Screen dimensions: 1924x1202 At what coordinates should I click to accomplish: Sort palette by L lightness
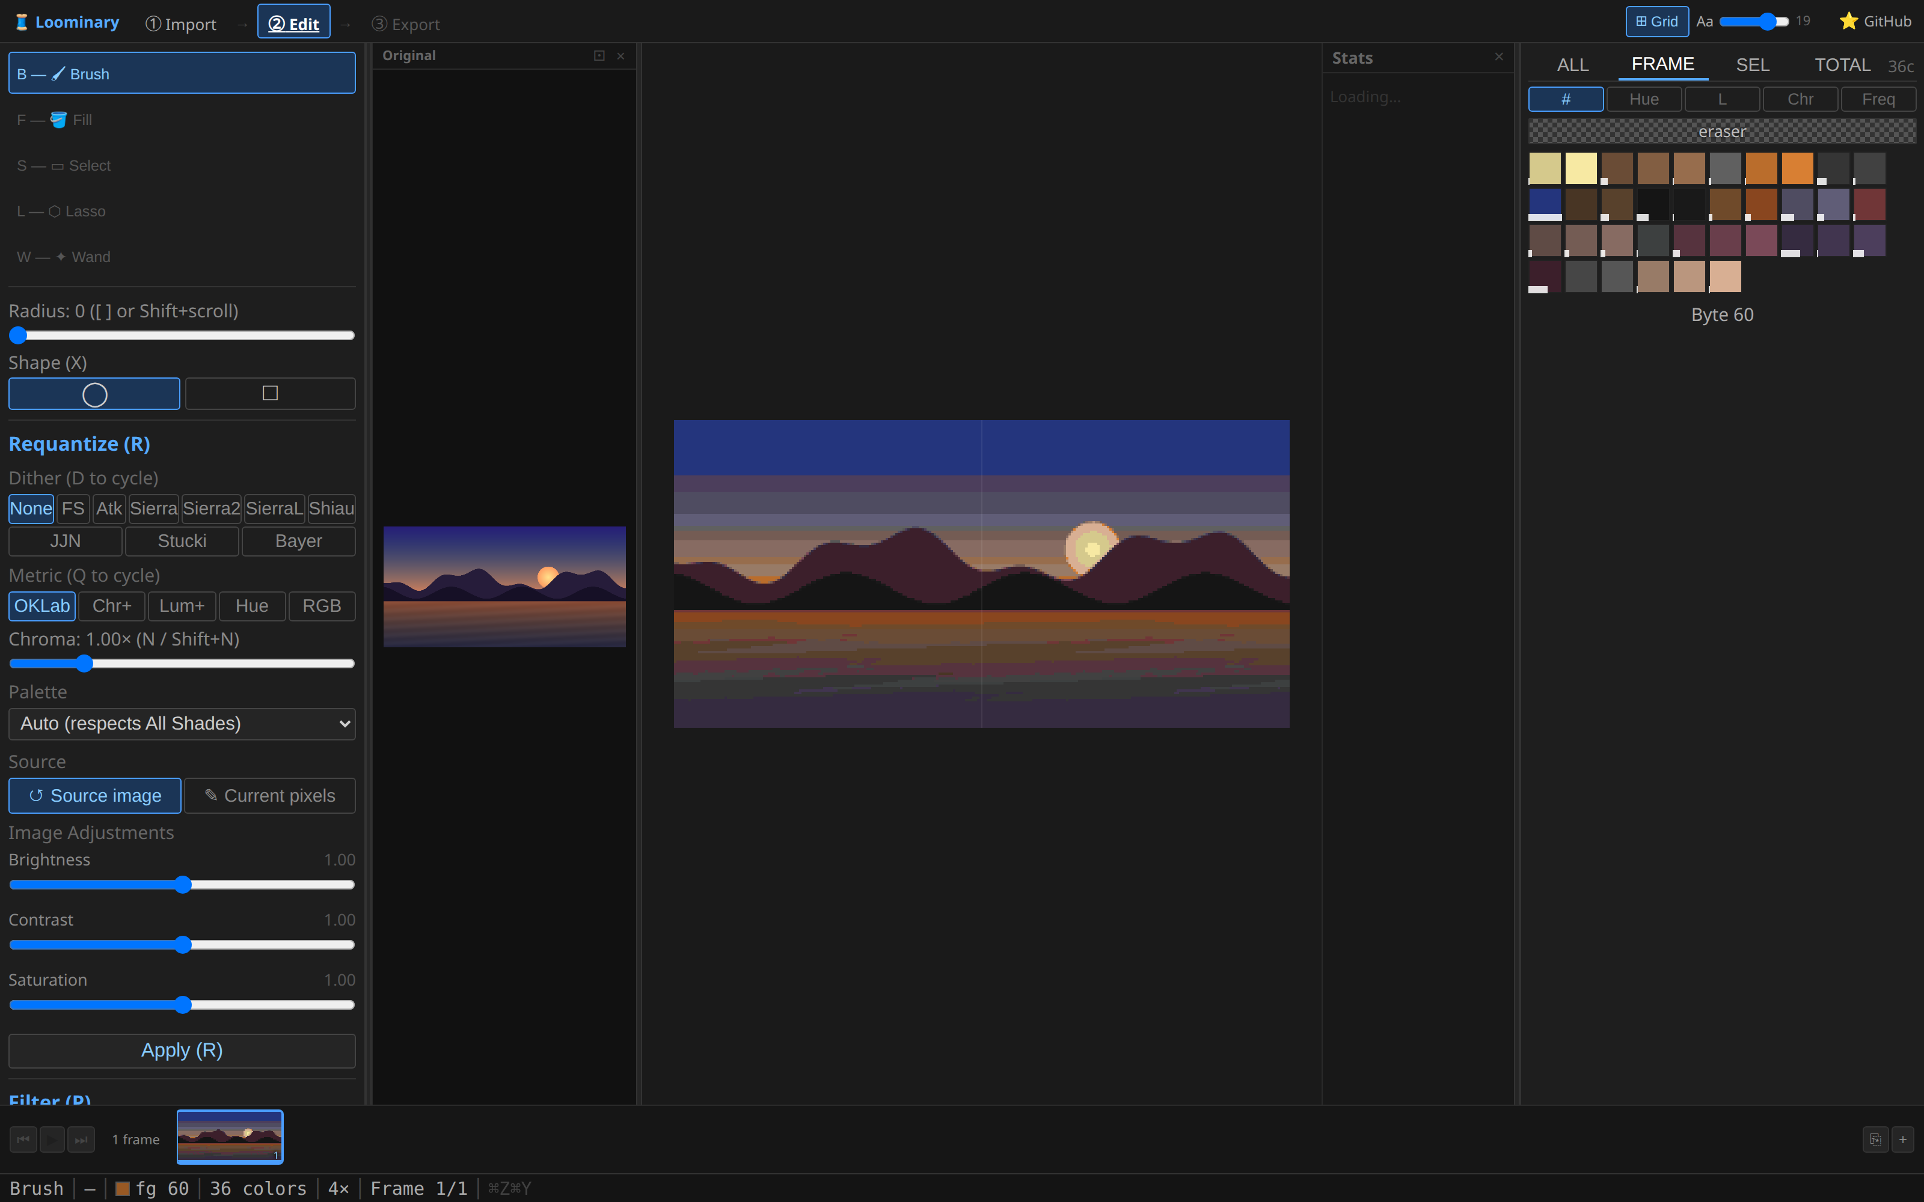pos(1721,99)
